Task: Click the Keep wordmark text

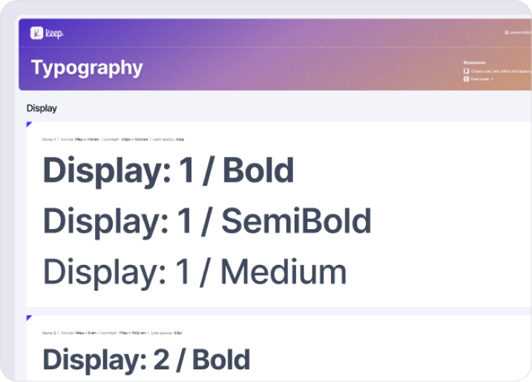Action: pos(54,33)
